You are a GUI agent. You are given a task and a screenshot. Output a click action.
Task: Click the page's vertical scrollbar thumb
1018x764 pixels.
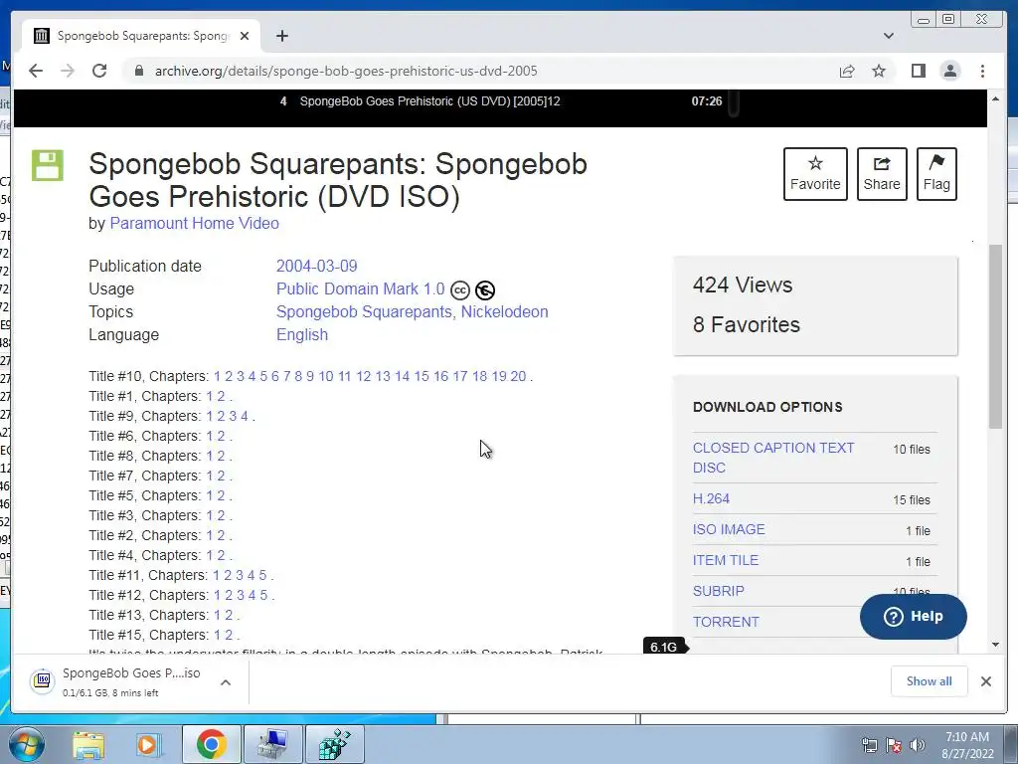[995, 336]
